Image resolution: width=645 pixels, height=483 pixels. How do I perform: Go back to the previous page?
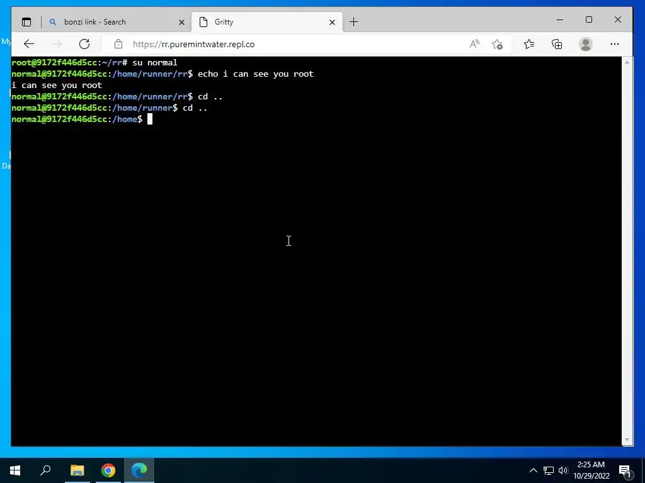29,44
